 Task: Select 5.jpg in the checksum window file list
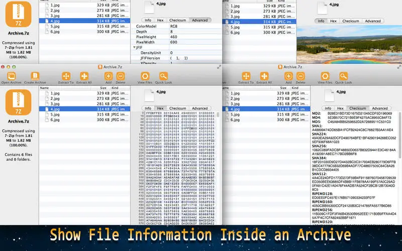click(266, 114)
